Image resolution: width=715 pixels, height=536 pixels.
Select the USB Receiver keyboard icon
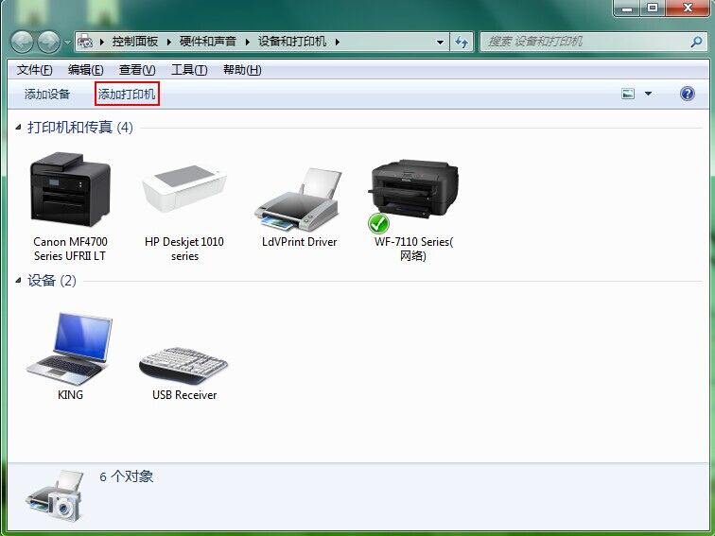point(183,366)
